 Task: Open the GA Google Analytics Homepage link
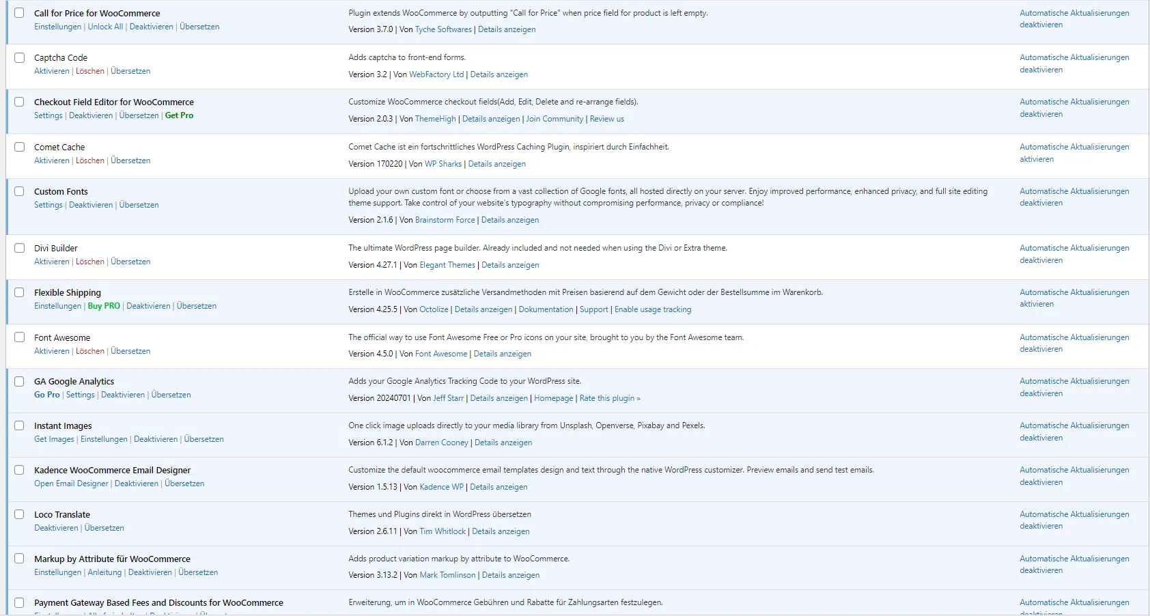[554, 398]
